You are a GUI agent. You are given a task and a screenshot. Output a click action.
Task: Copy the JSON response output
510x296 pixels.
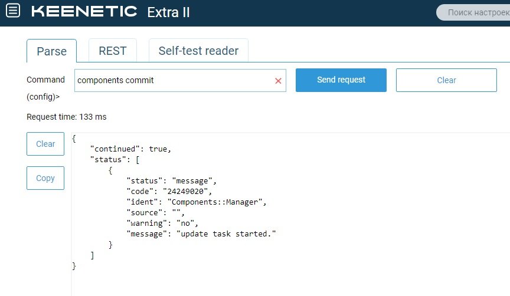[45, 178]
